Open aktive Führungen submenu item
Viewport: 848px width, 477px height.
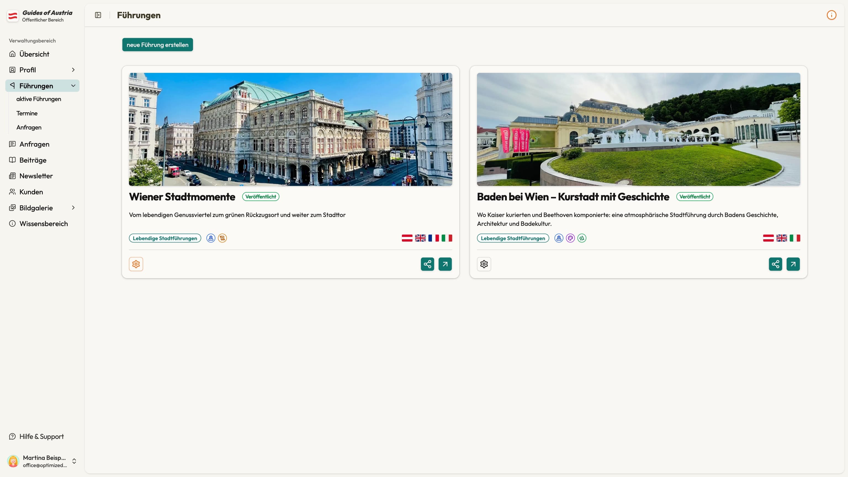[39, 99]
